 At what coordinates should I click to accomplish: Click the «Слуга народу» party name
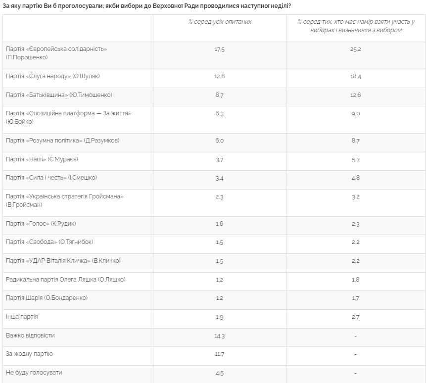[x=54, y=76]
